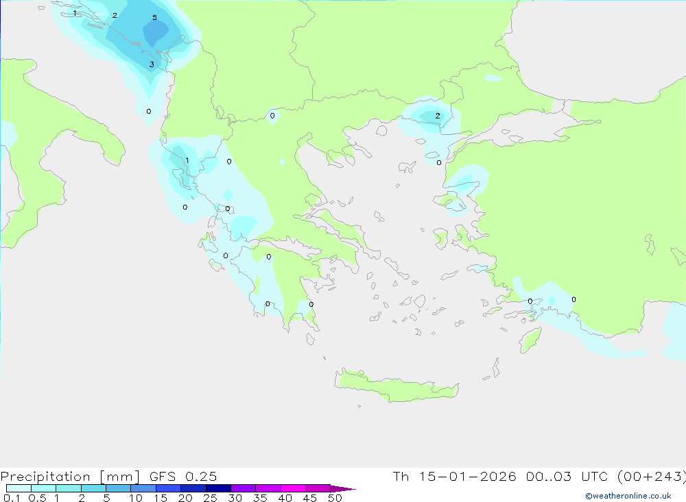
Task: Click the 'GFS 0.25' model label
Action: pyautogui.click(x=183, y=477)
